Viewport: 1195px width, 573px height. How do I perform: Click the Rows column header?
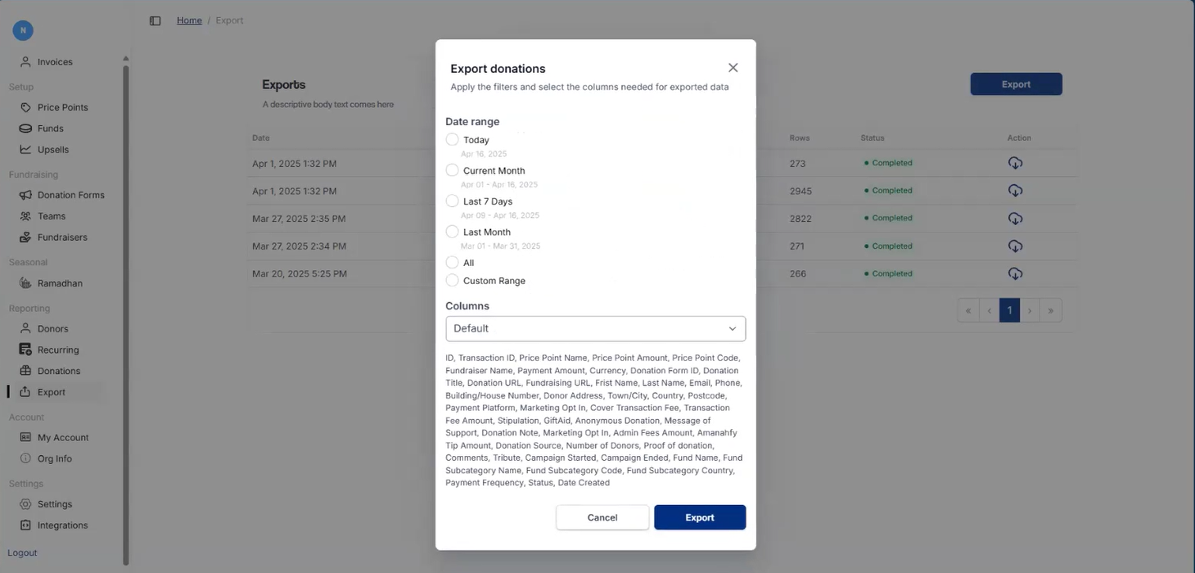click(x=800, y=138)
